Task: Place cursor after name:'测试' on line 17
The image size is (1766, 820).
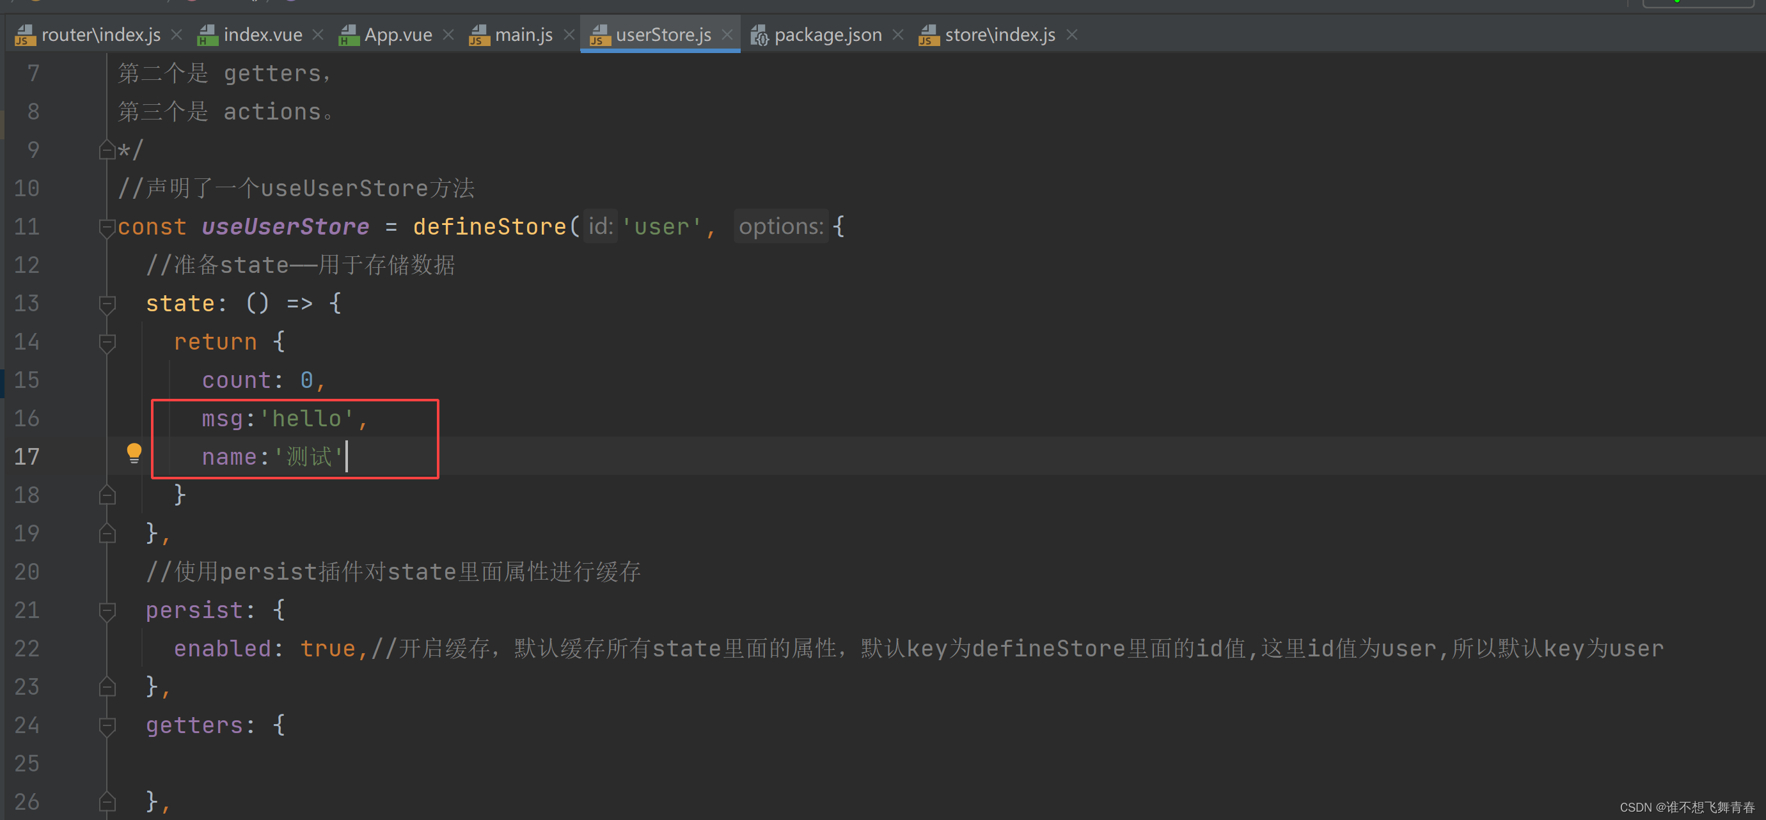Action: pyautogui.click(x=347, y=456)
